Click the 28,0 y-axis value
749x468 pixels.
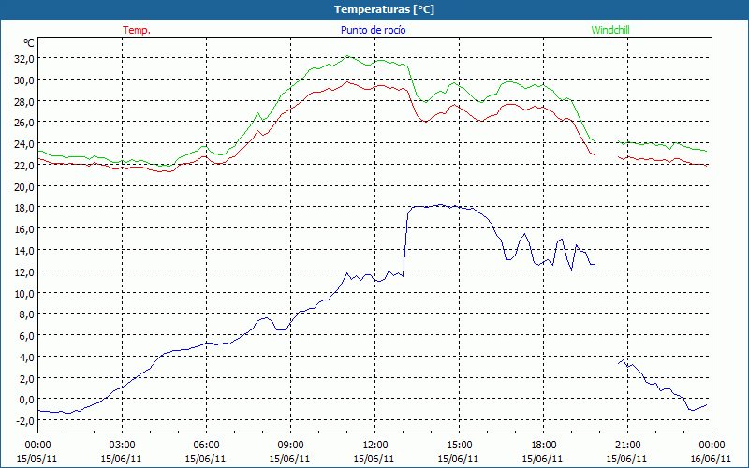pyautogui.click(x=24, y=101)
